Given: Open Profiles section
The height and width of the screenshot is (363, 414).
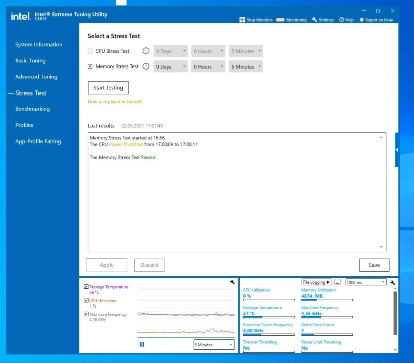Looking at the screenshot, I should 24,125.
